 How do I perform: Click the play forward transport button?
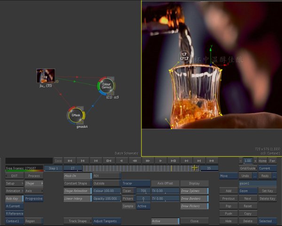161,161
